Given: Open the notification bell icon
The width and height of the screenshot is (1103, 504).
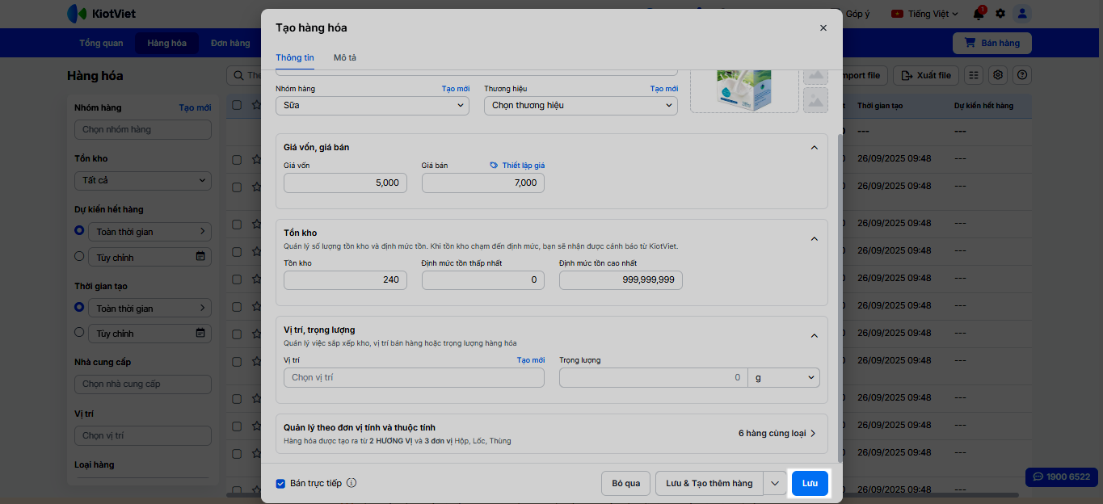Looking at the screenshot, I should coord(979,14).
